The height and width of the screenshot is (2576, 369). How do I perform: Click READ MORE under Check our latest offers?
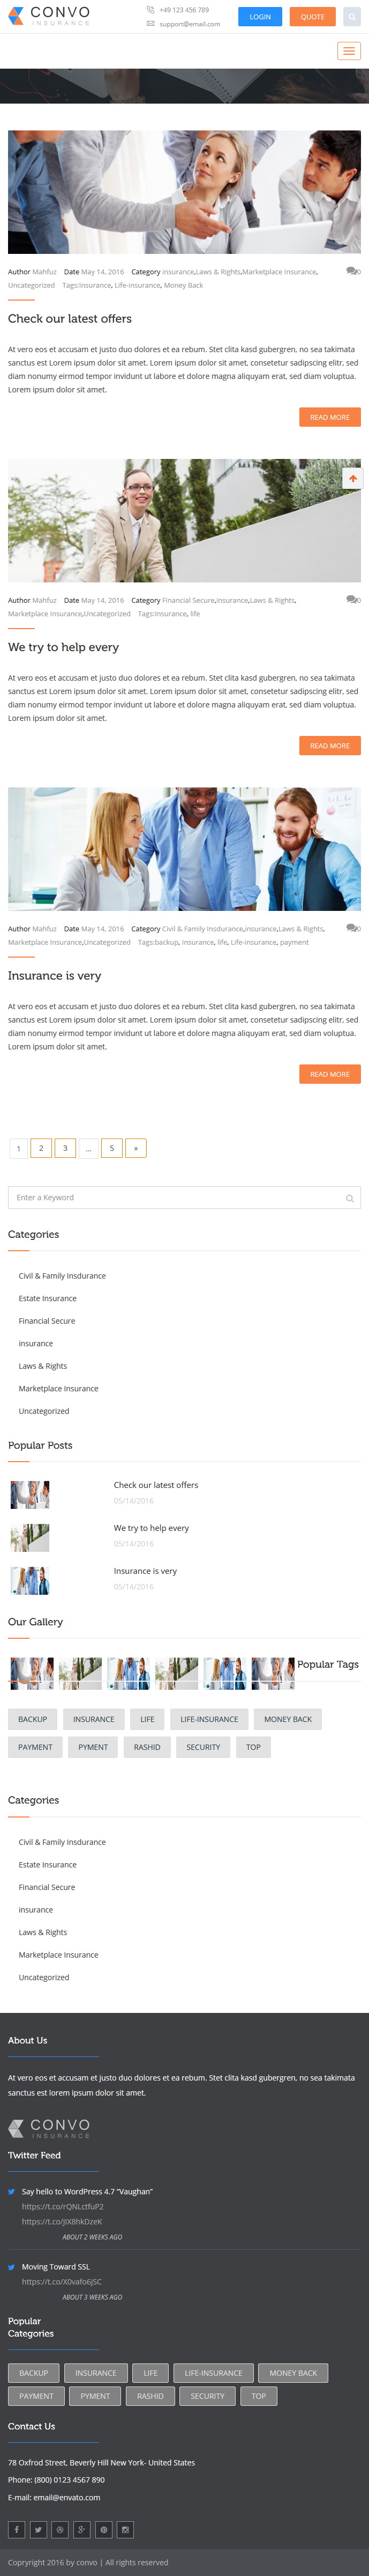click(329, 417)
